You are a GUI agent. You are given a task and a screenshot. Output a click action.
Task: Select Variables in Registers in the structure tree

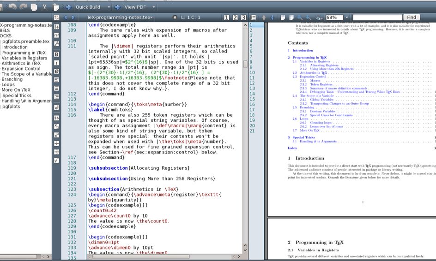(24, 58)
